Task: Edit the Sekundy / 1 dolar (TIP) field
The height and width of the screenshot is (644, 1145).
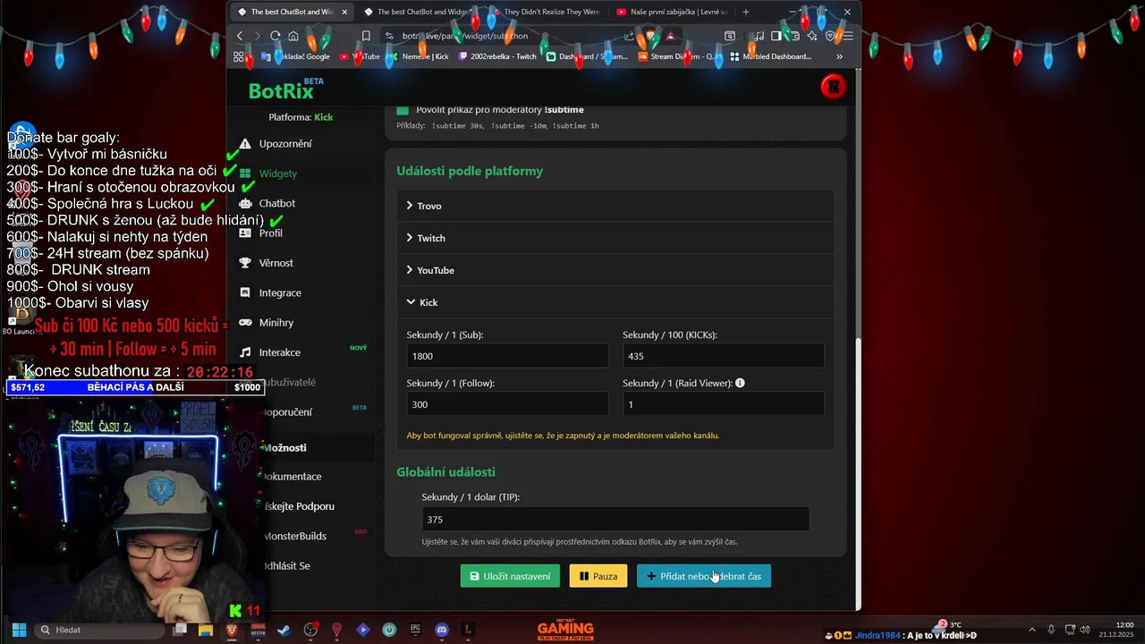Action: (615, 520)
